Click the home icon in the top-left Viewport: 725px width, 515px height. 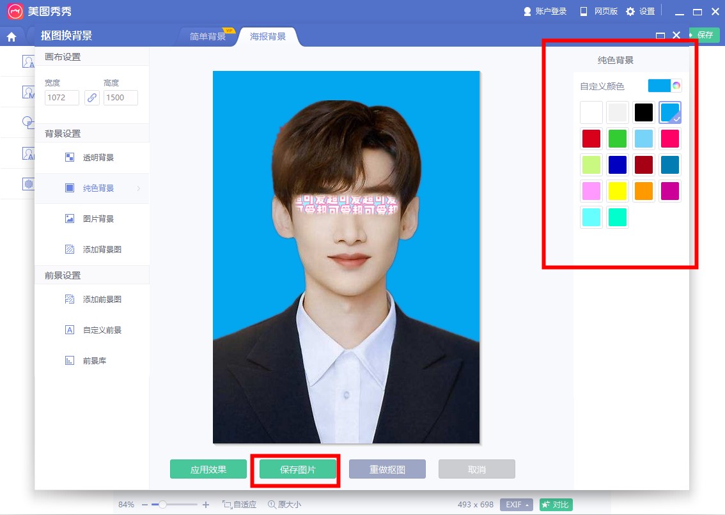[x=12, y=36]
